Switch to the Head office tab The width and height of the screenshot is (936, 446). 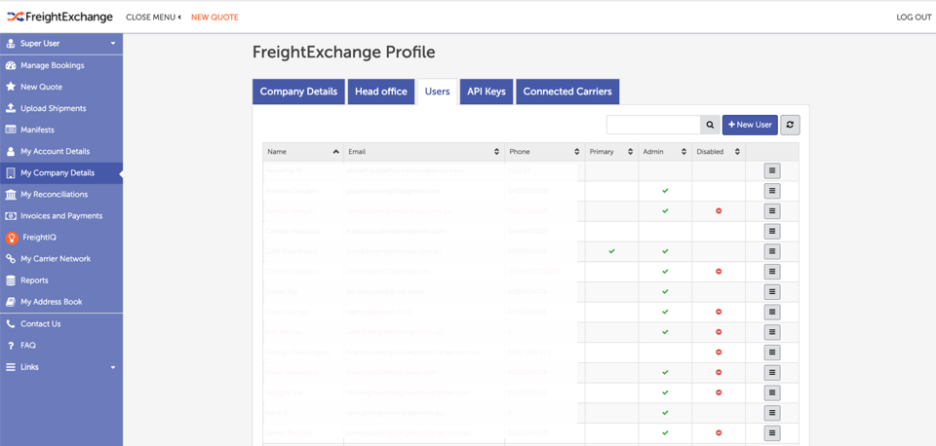coord(381,92)
